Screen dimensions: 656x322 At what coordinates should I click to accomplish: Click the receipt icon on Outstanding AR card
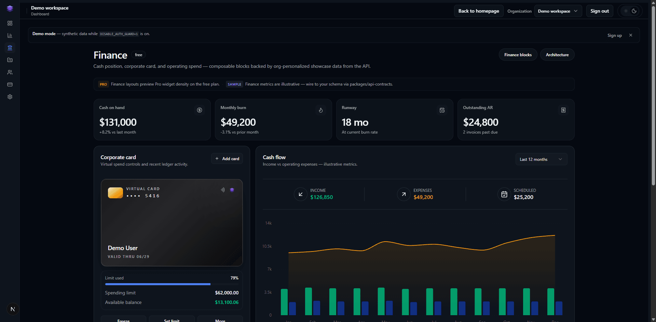tap(563, 110)
